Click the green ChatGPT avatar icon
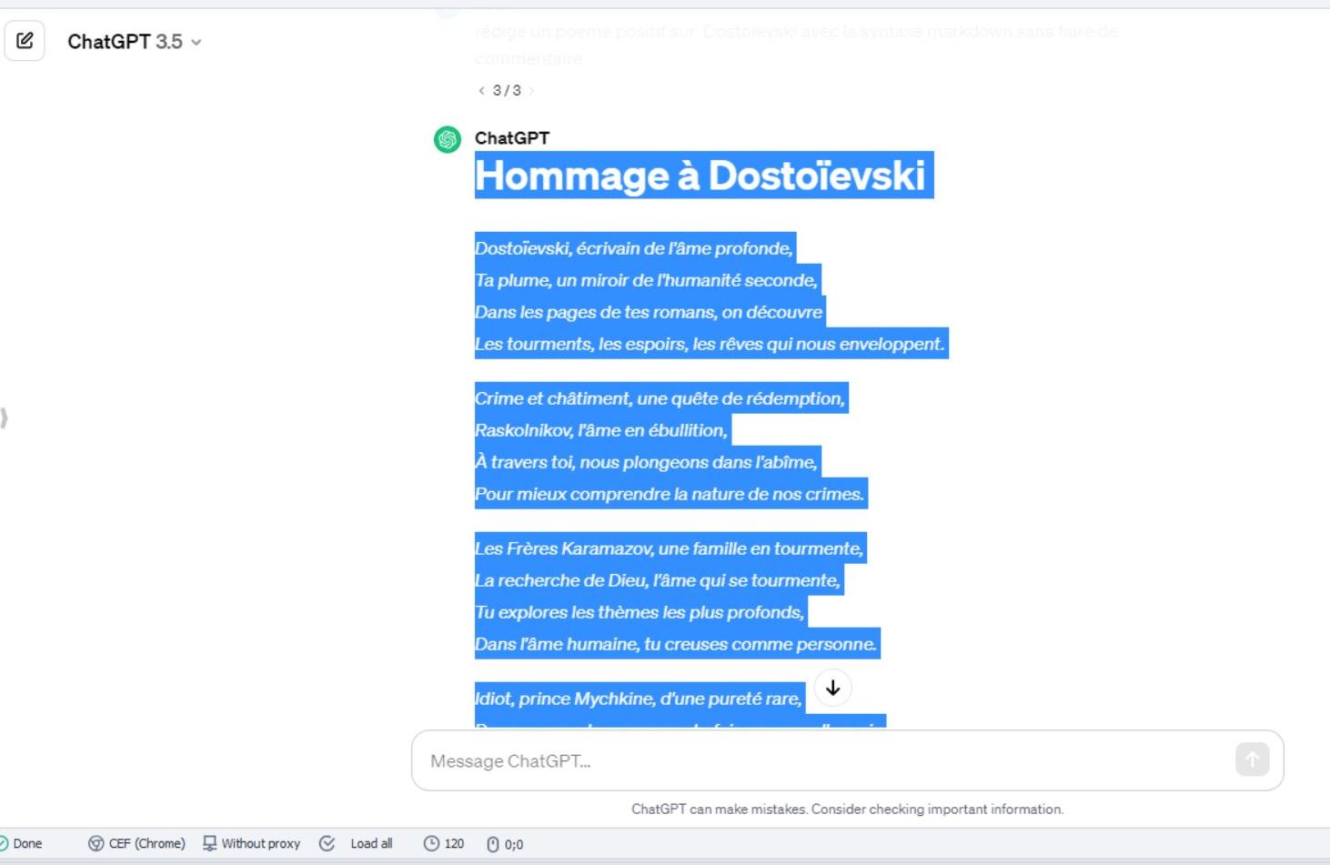 [x=447, y=139]
